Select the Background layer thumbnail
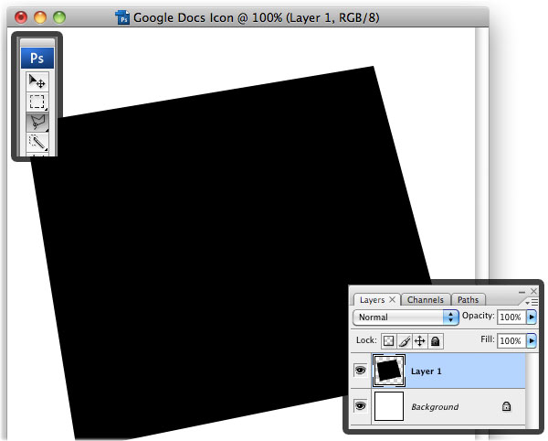This screenshot has width=548, height=441. coord(389,406)
